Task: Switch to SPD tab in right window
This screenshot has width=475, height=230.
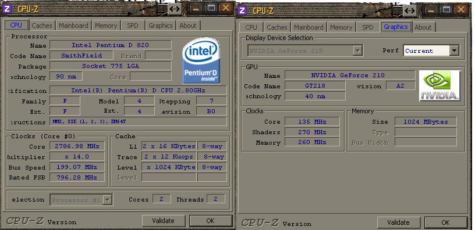Action: tap(368, 27)
